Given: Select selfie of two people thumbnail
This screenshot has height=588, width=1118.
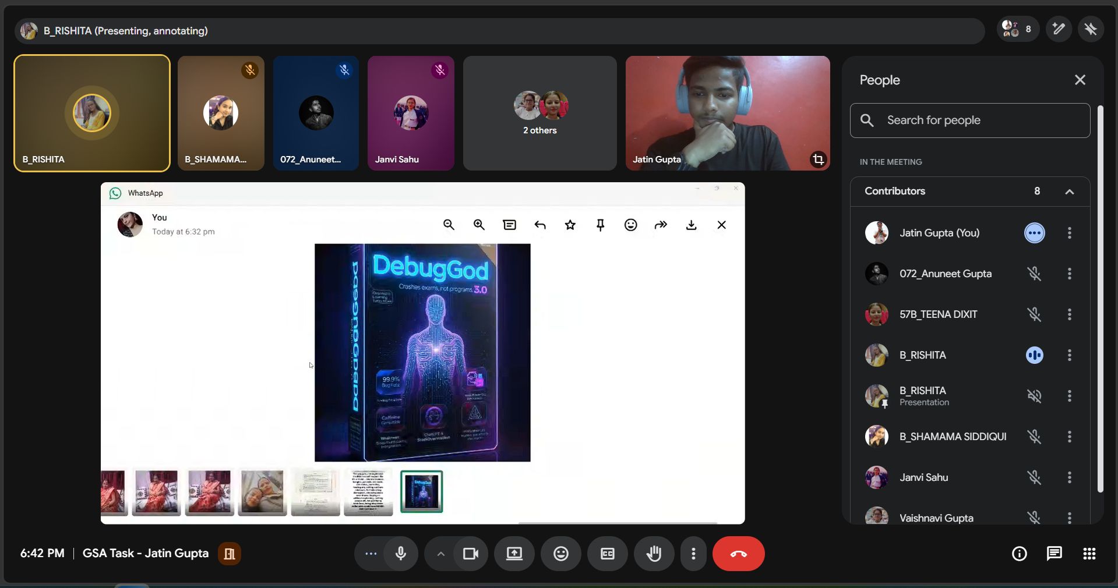Looking at the screenshot, I should pos(262,493).
